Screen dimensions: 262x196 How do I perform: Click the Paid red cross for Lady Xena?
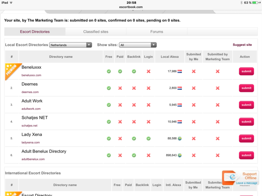[x=120, y=138]
